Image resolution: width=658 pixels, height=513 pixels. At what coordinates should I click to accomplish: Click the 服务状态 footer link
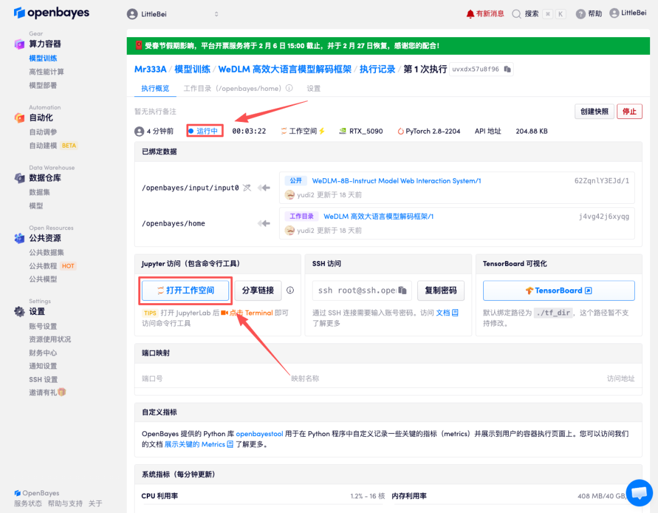pos(28,503)
